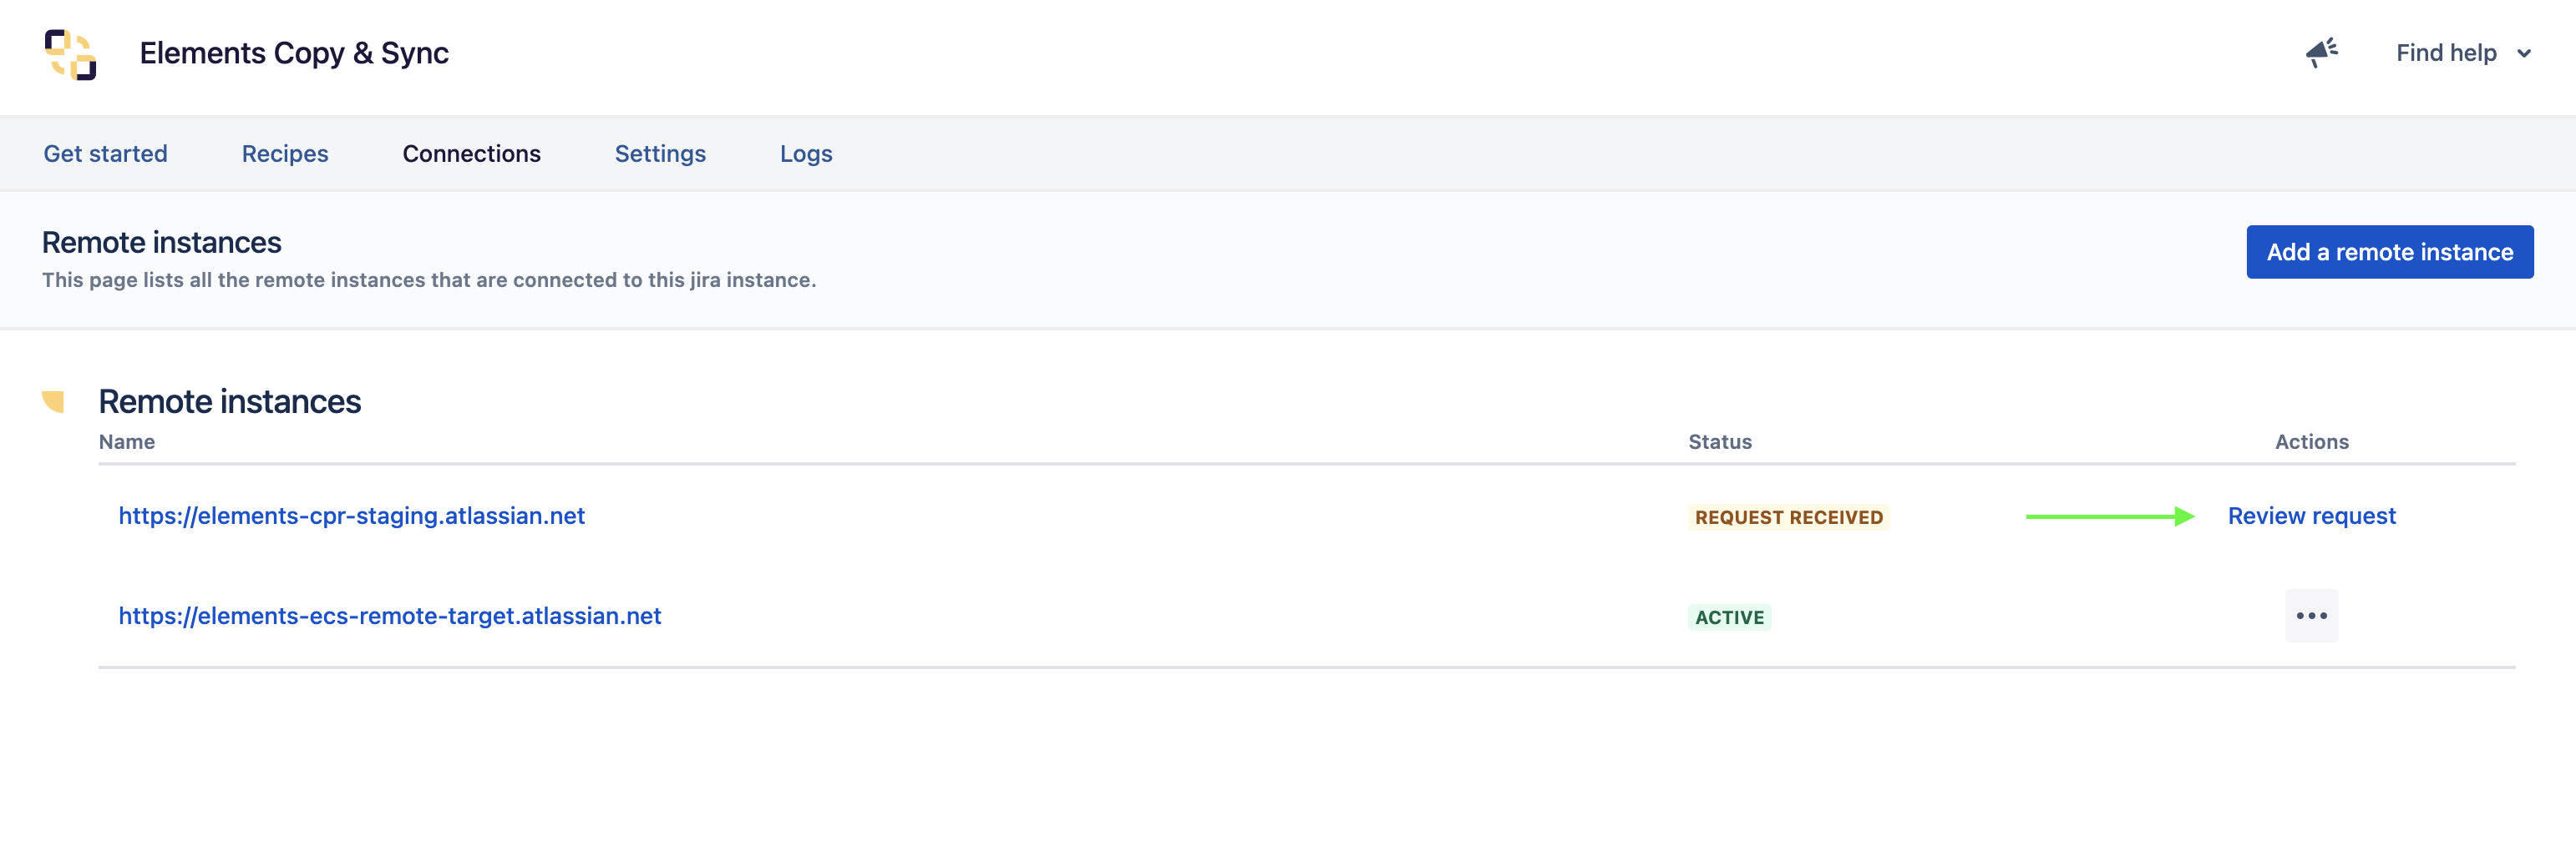This screenshot has height=856, width=2576.
Task: Switch to the Recipes tab
Action: tap(285, 154)
